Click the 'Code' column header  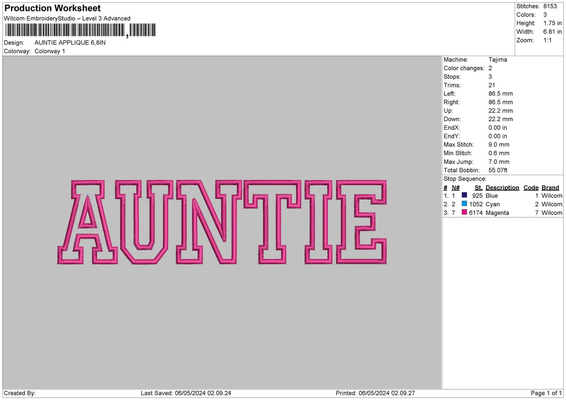(x=531, y=187)
